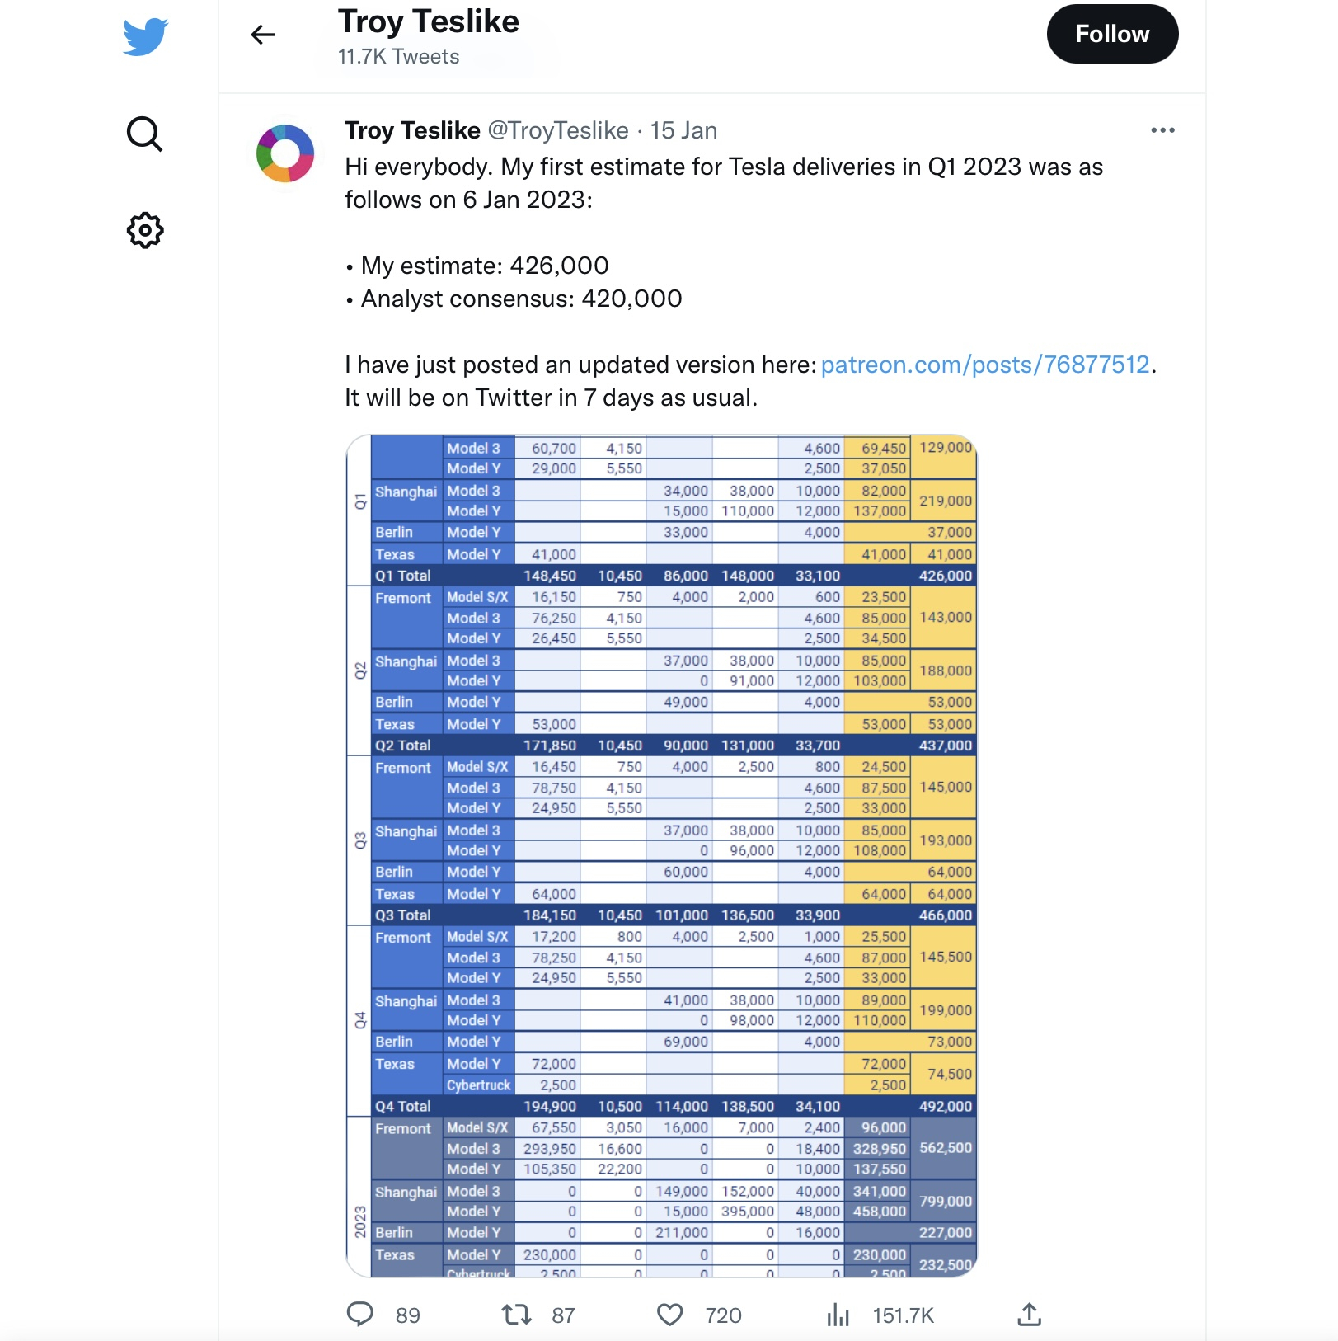Viewport: 1338px width, 1341px height.
Task: Go back using the arrow icon
Action: 263,35
